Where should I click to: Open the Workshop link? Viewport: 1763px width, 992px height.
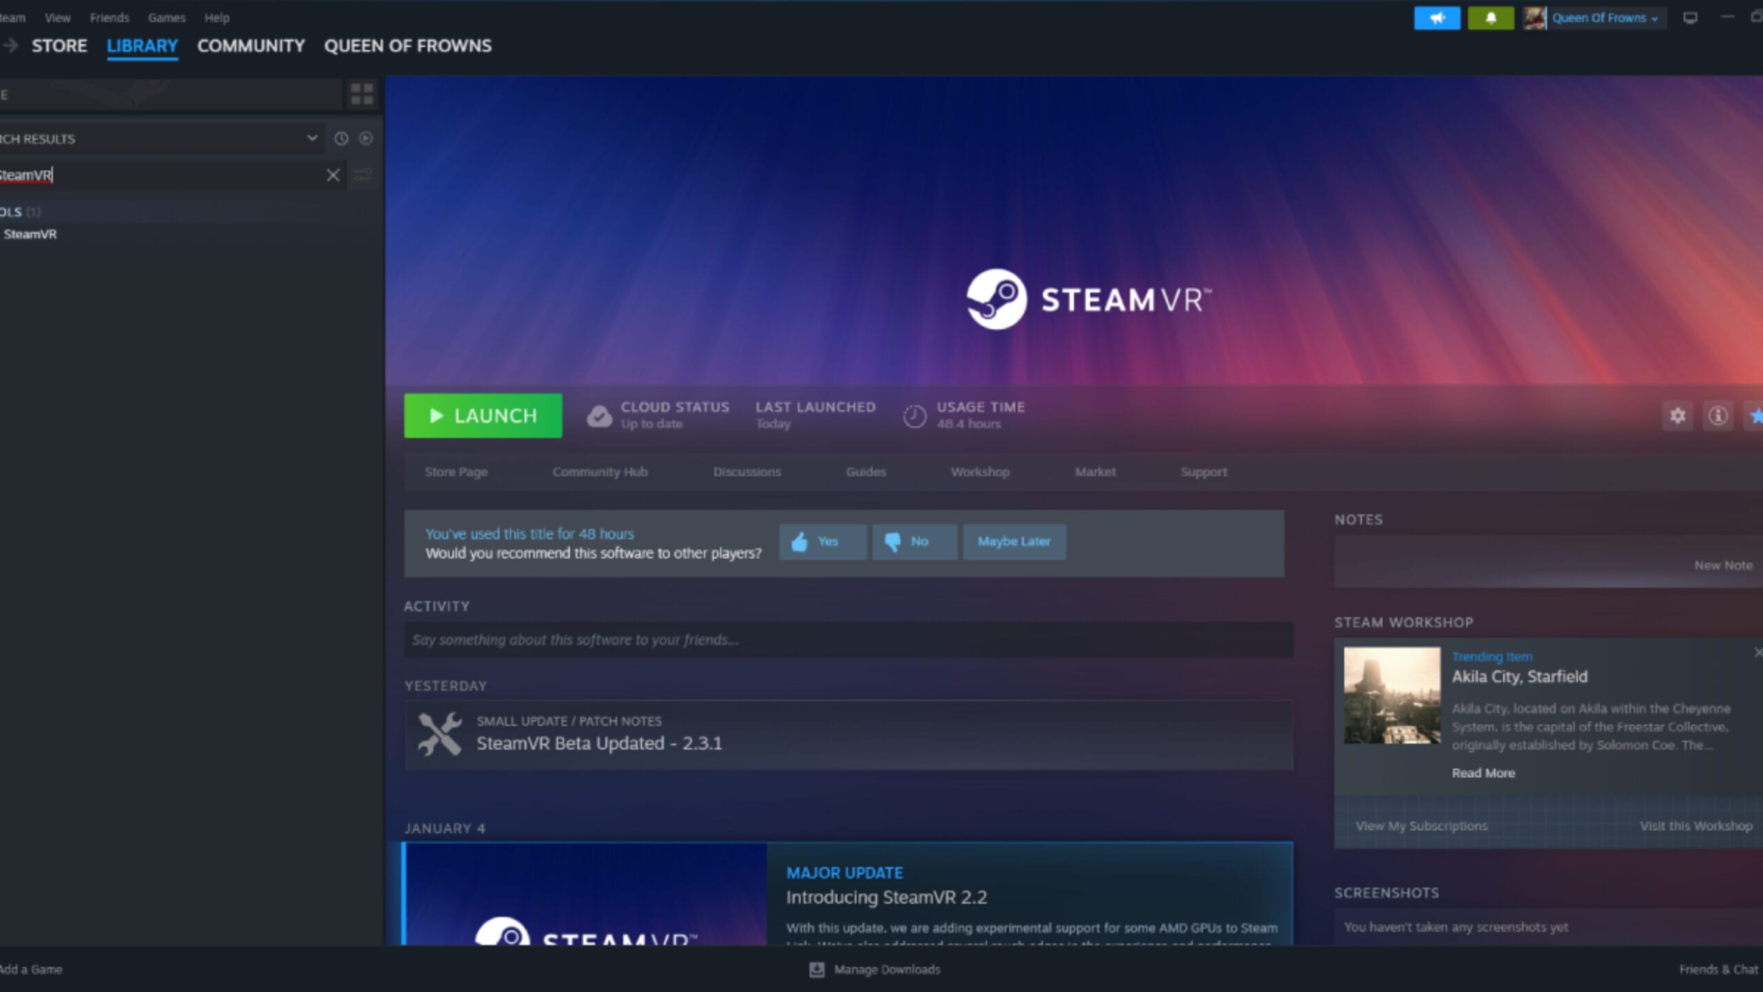[x=980, y=472]
